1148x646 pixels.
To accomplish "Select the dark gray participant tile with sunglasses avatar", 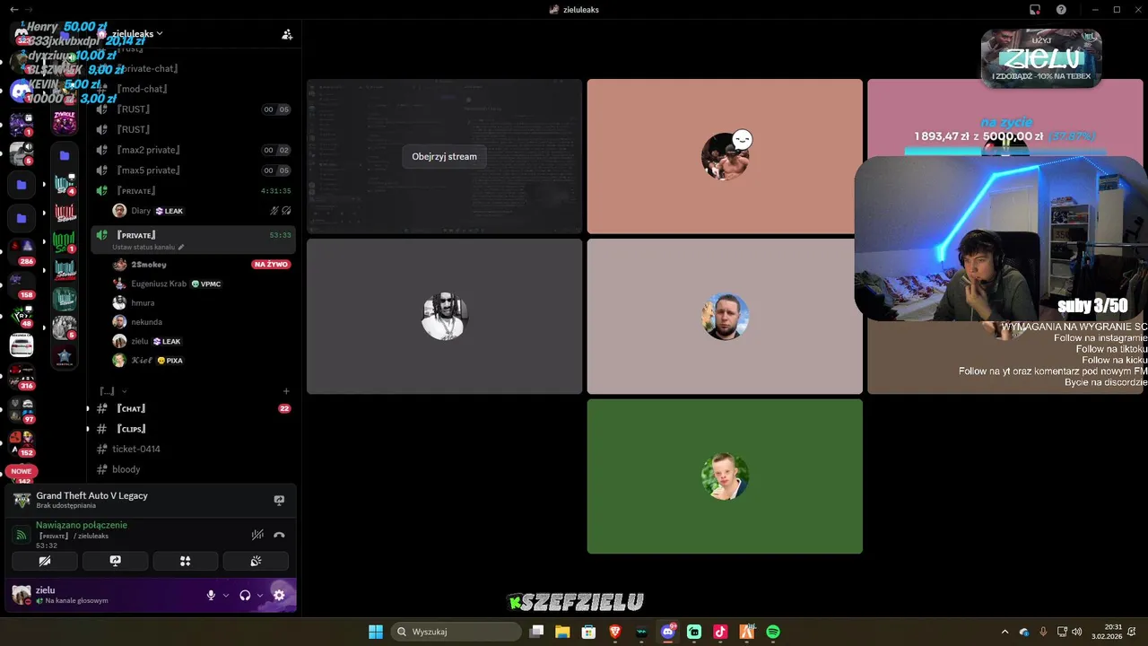I will [444, 316].
